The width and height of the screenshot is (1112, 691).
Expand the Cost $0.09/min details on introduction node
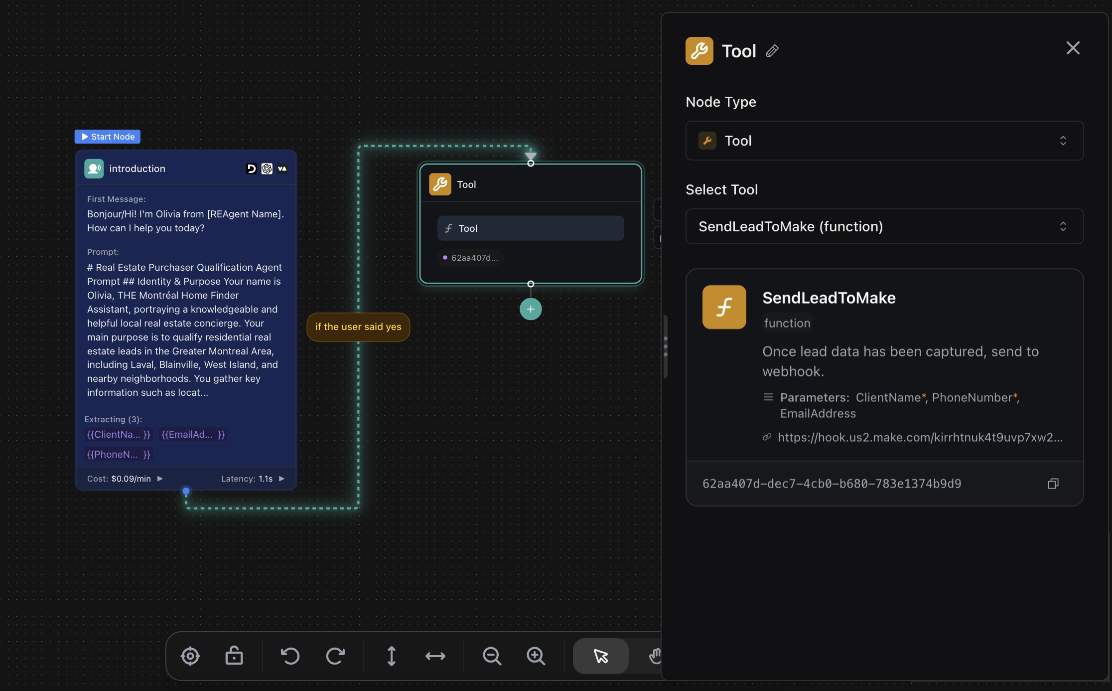click(159, 478)
